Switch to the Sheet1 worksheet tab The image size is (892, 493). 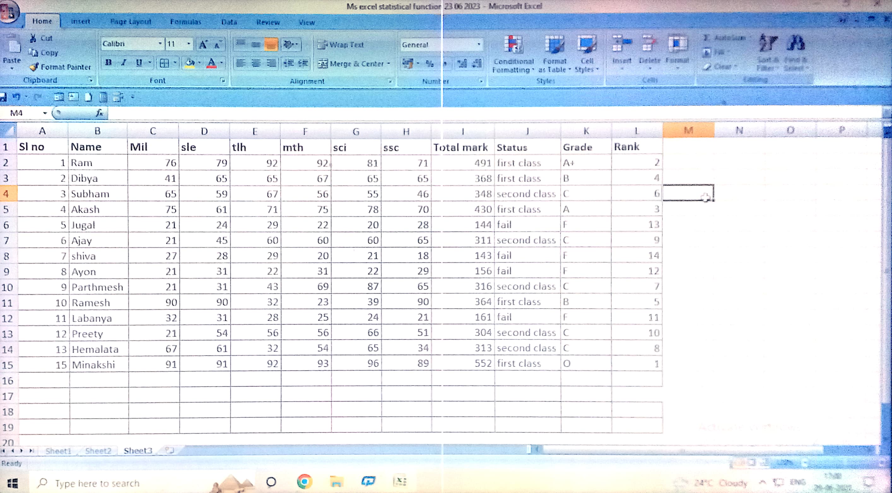click(x=58, y=451)
